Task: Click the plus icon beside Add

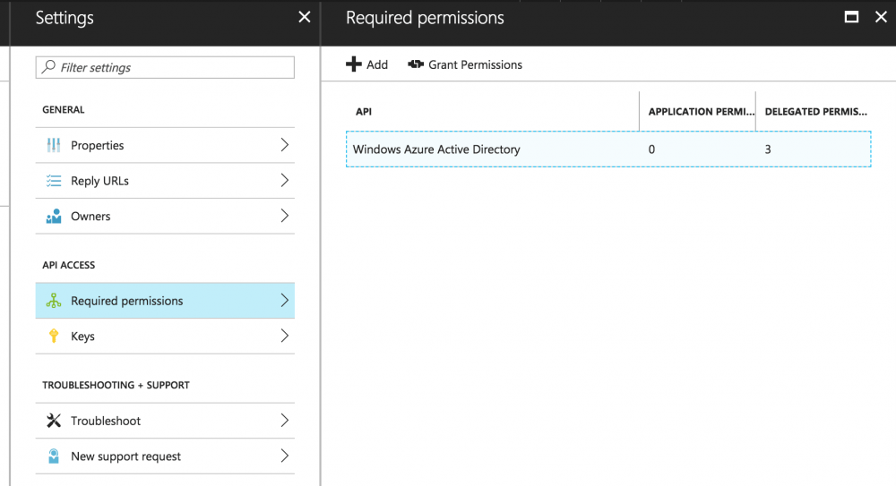Action: click(354, 64)
